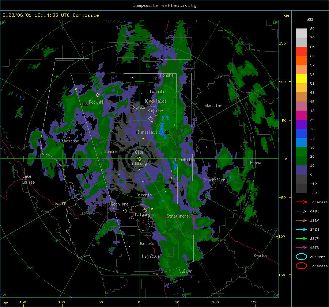Click the Calgary city label
Image resolution: width=329 pixels, height=307 pixels.
(143, 215)
